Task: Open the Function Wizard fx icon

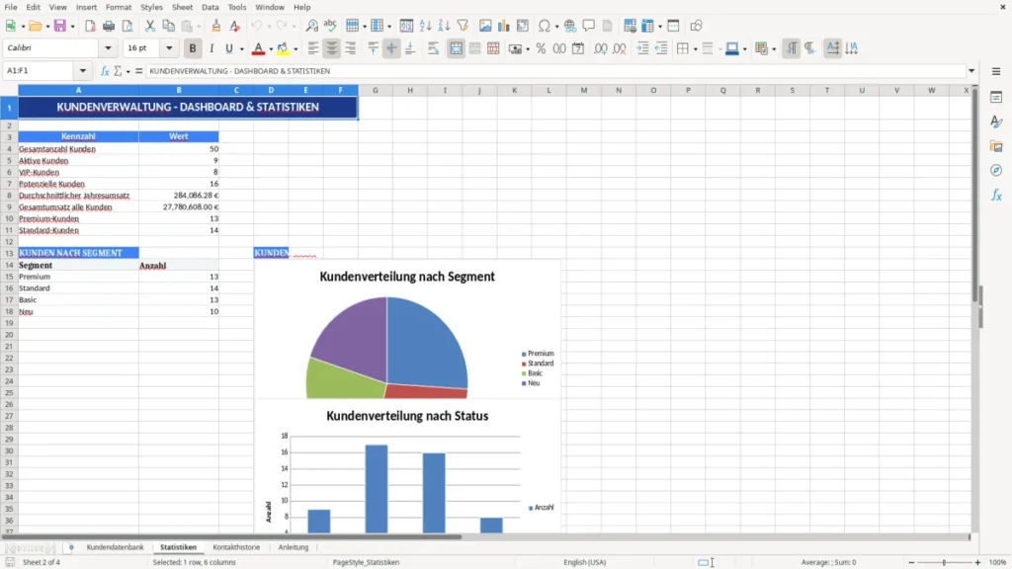Action: (105, 71)
